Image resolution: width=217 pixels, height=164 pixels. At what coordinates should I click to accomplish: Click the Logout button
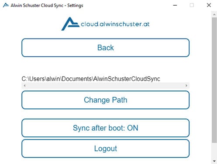106,149
